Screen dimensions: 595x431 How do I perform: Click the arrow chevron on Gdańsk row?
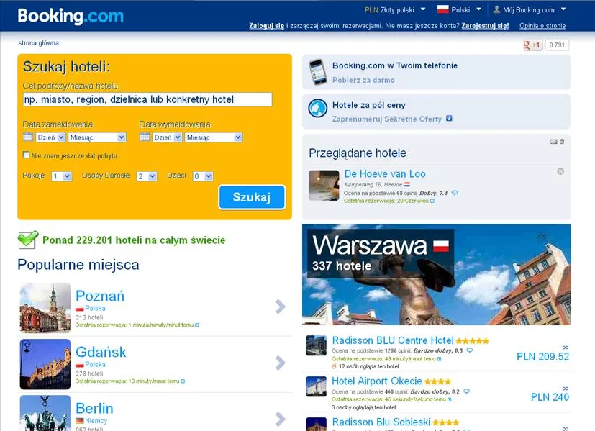click(x=281, y=363)
